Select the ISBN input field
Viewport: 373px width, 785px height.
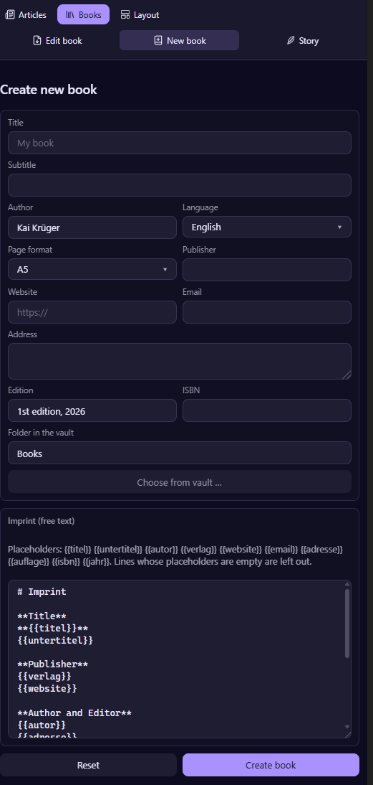pos(266,410)
